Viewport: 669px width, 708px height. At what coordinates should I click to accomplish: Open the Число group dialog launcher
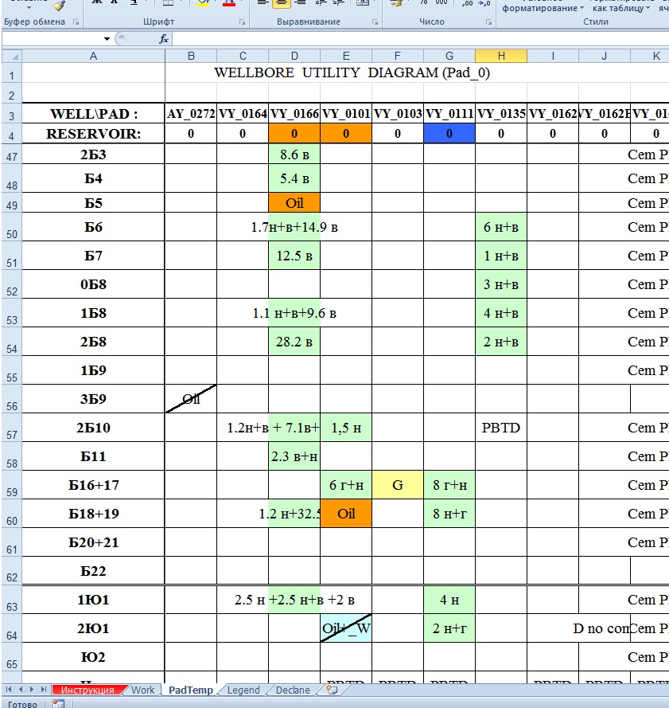tap(488, 22)
